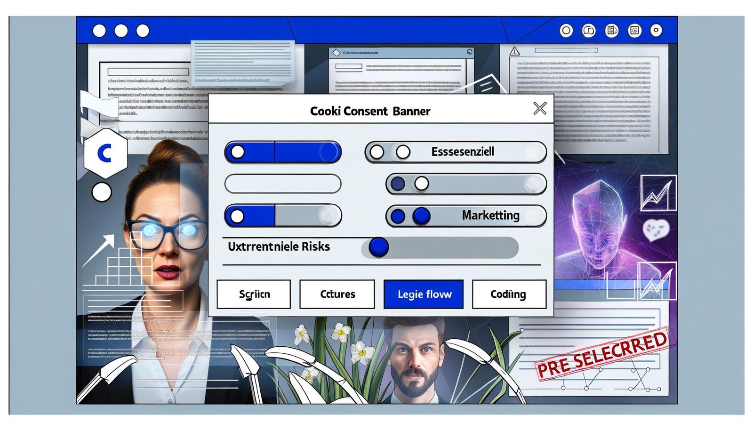Click the Codiing button

[x=509, y=295]
